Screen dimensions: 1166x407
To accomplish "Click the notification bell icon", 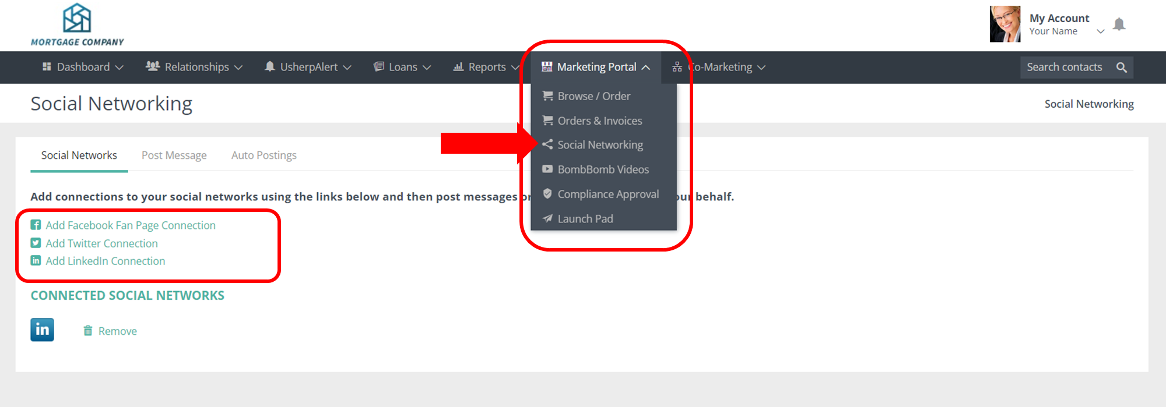I will tap(1119, 24).
